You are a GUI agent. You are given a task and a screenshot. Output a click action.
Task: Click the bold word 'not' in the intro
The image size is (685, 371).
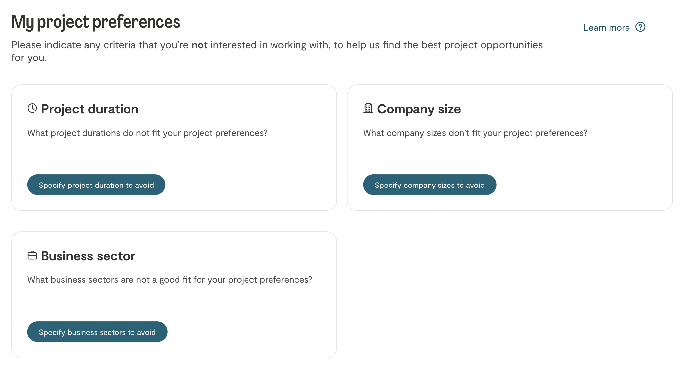200,45
